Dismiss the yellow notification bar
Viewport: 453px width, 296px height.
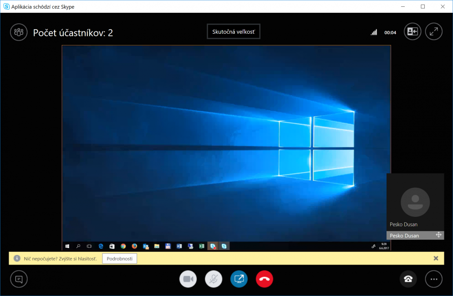tap(436, 258)
